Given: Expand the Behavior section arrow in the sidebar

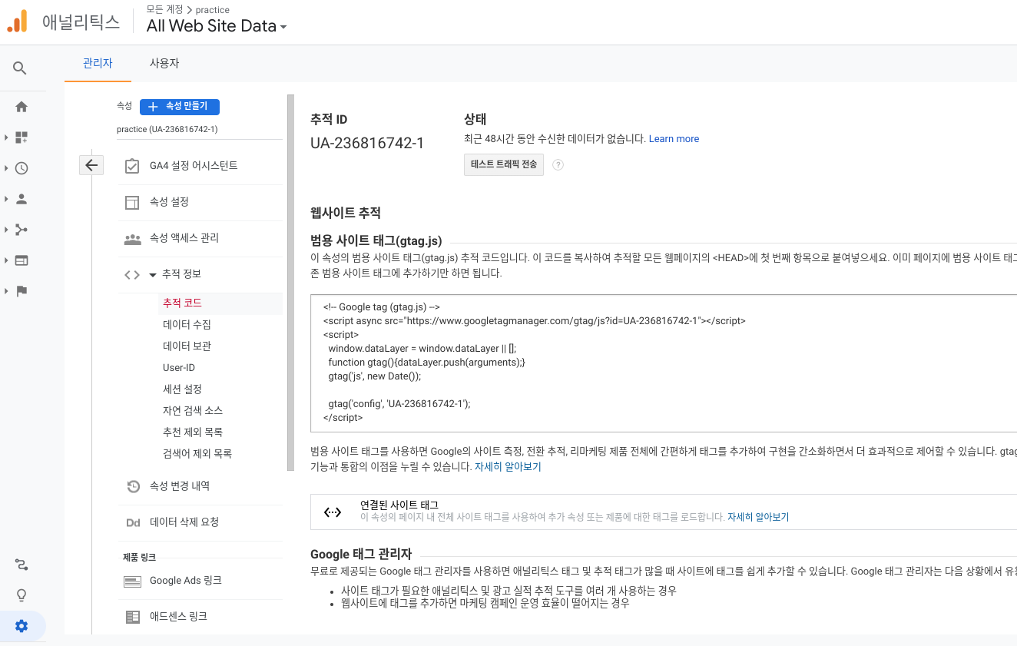Looking at the screenshot, I should coord(6,260).
